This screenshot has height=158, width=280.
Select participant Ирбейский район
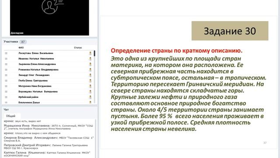(28, 97)
